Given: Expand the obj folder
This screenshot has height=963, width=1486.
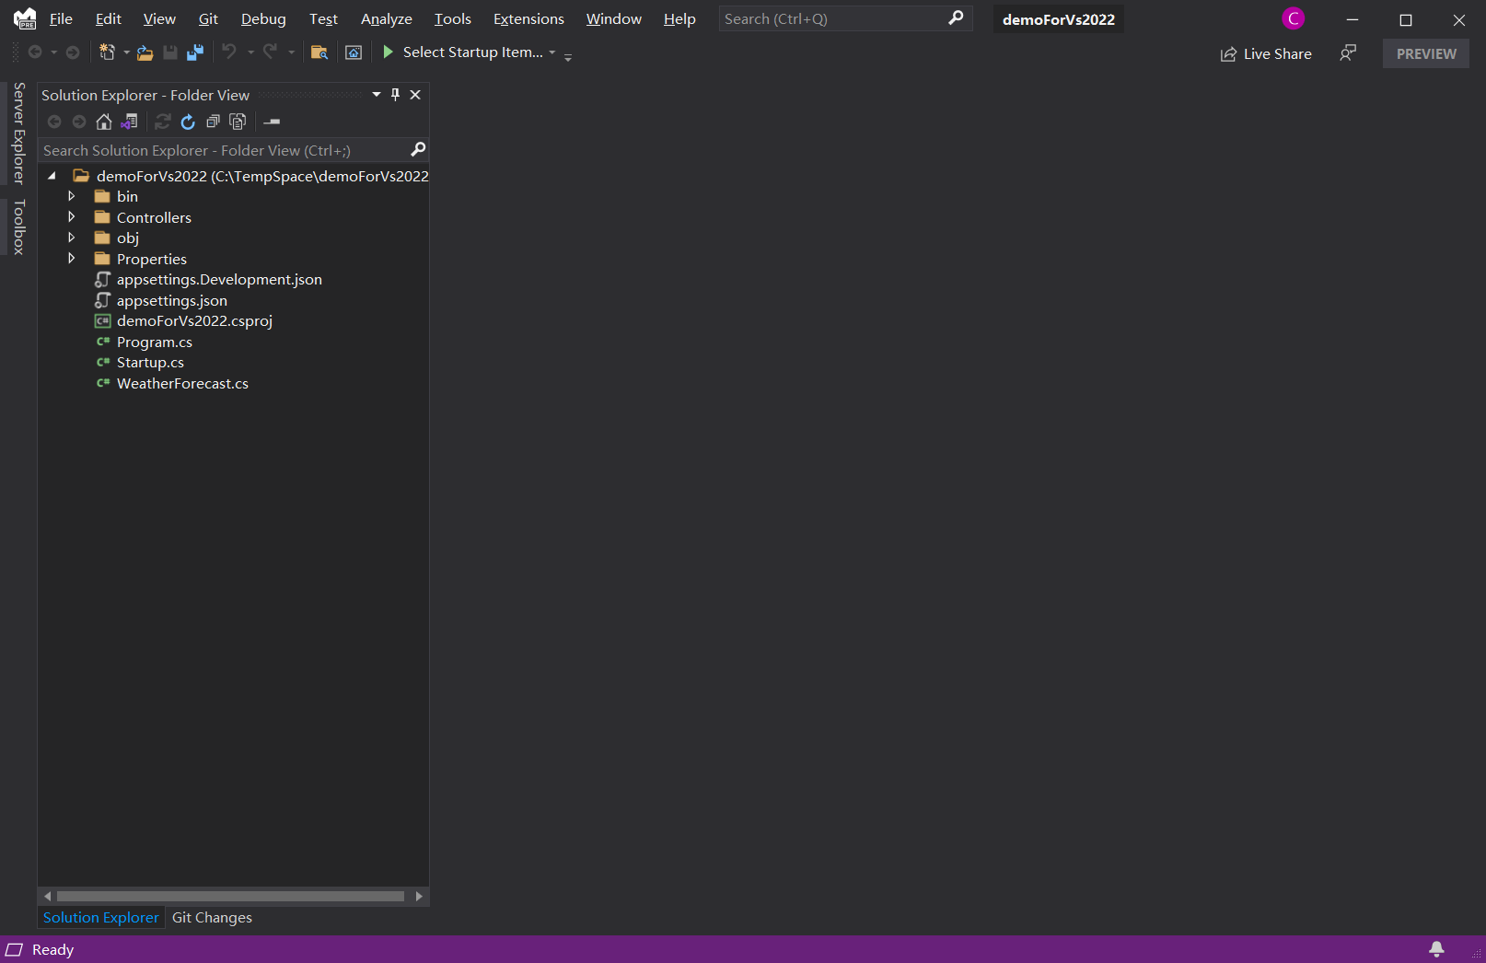Looking at the screenshot, I should click(x=72, y=238).
